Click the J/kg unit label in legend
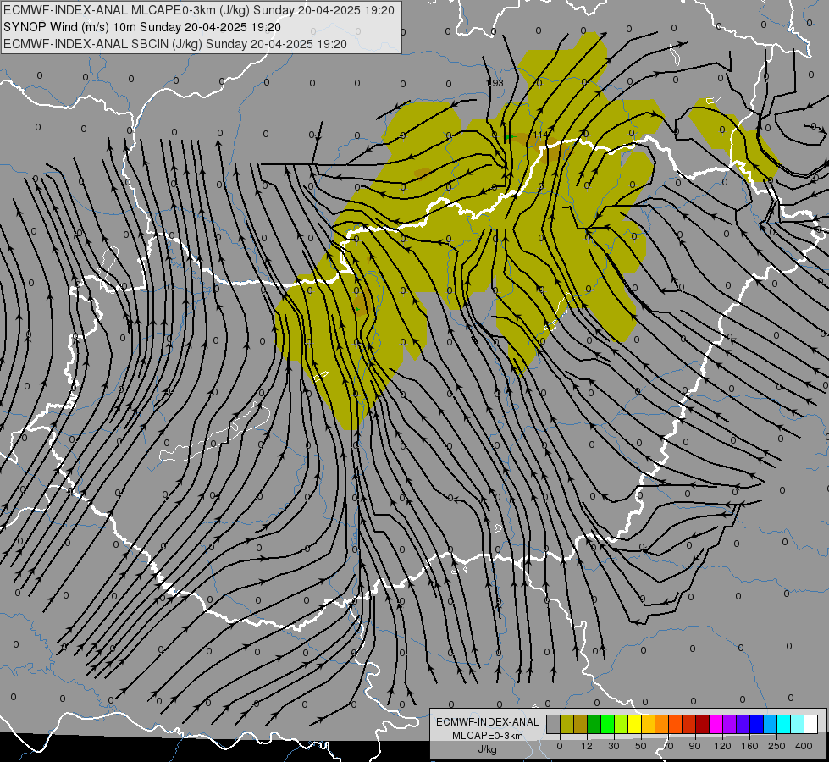This screenshot has height=762, width=829. [487, 749]
